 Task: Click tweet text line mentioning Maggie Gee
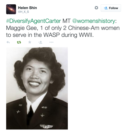pos(63,28)
